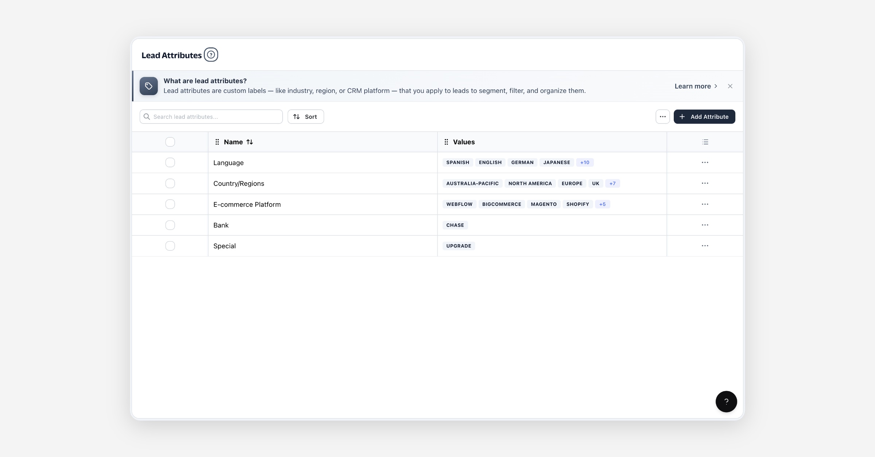875x457 pixels.
Task: Dismiss the lead attributes info banner
Action: tap(730, 86)
